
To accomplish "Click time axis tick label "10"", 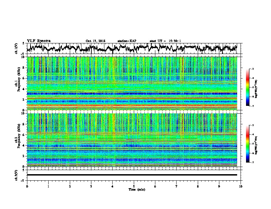I will (241, 186).
